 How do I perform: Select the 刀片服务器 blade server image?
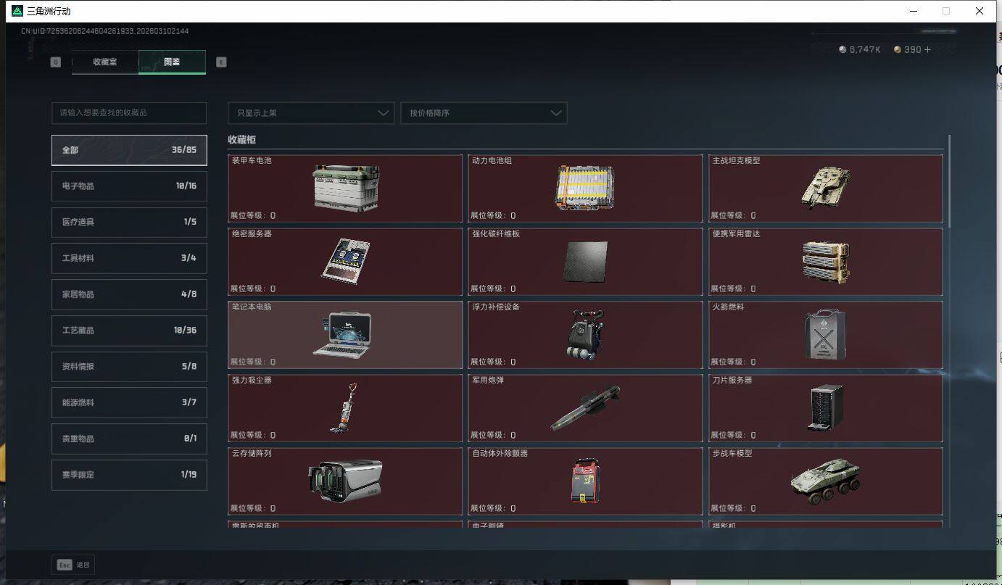point(826,408)
